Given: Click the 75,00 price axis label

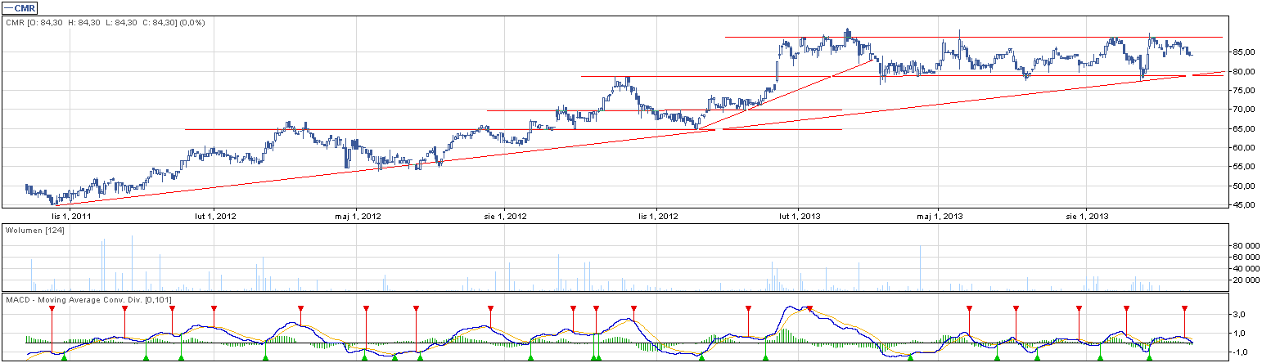Looking at the screenshot, I should coord(1246,91).
